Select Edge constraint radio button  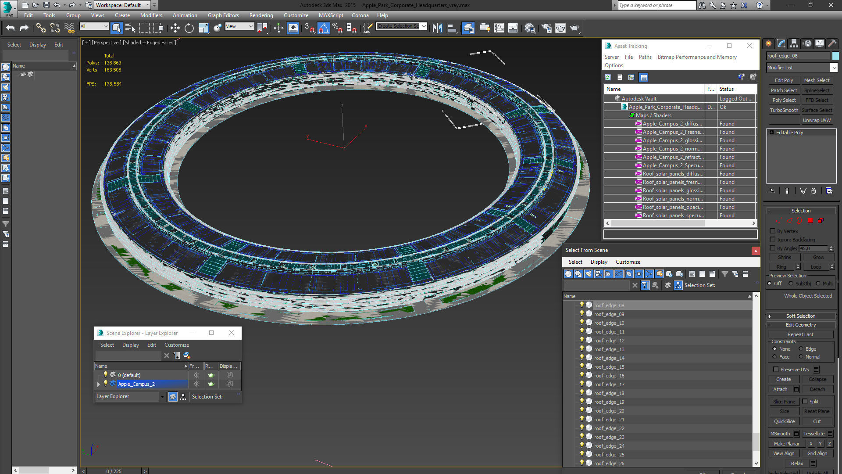tap(801, 349)
